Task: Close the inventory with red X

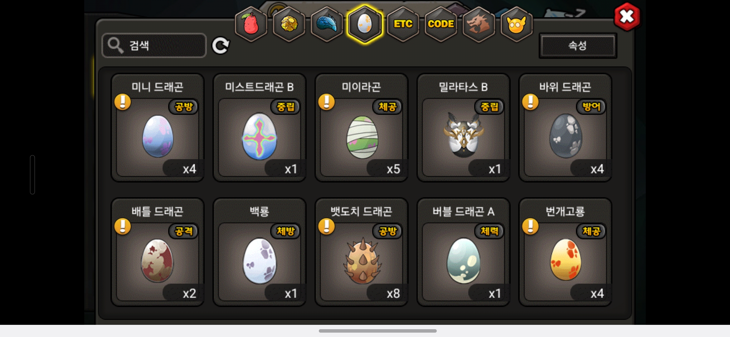Action: (x=627, y=17)
